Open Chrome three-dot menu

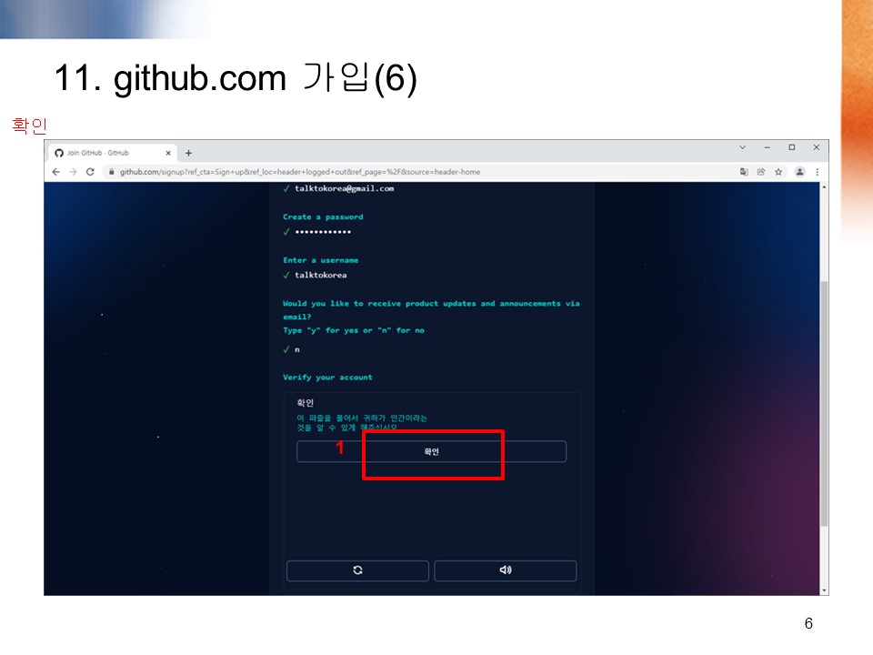click(x=818, y=172)
